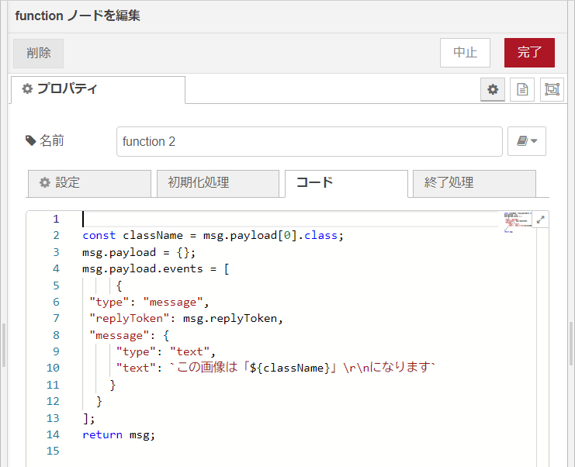This screenshot has width=575, height=467.
Task: Click '"replyToken": msg.replyToken,' line
Action: pyautogui.click(x=186, y=318)
